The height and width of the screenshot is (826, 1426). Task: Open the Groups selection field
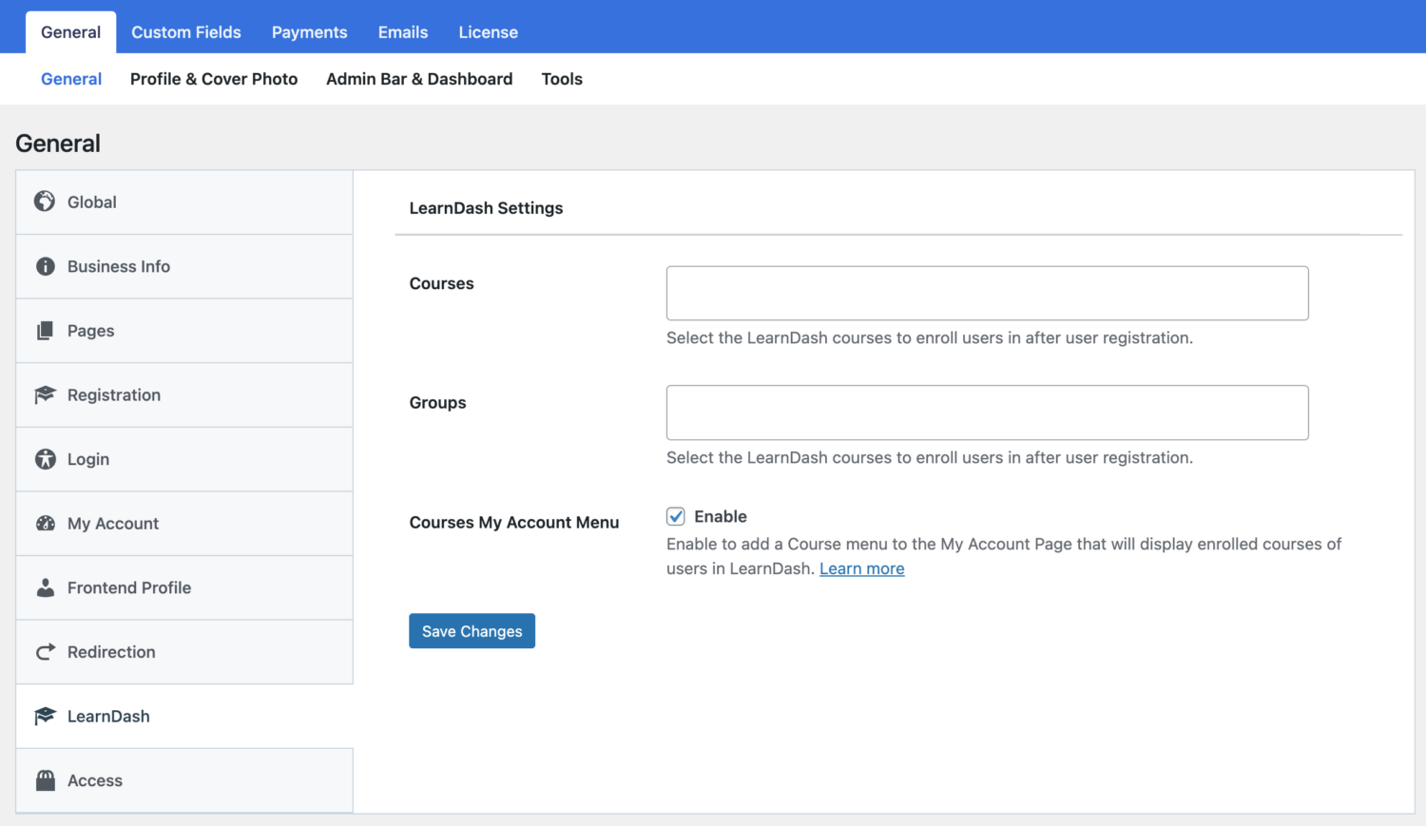(x=987, y=413)
